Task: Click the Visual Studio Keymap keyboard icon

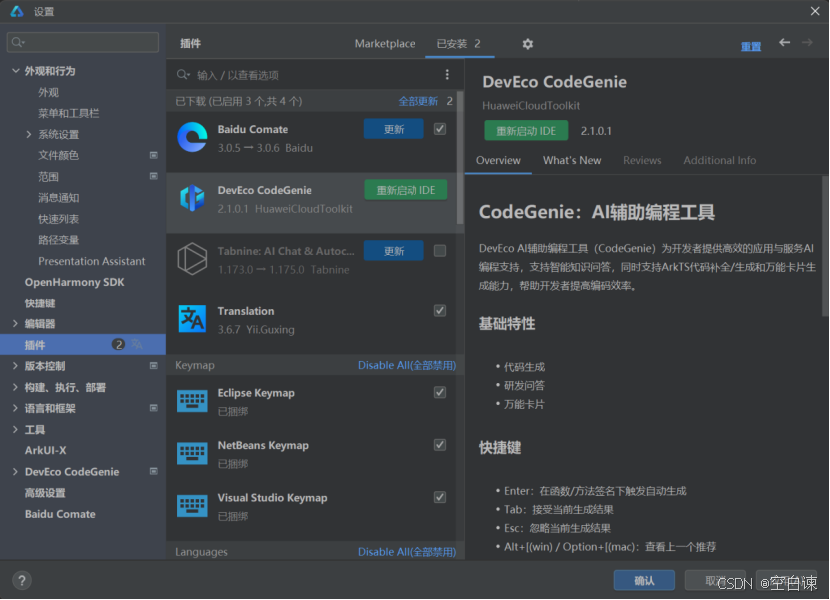Action: point(192,506)
